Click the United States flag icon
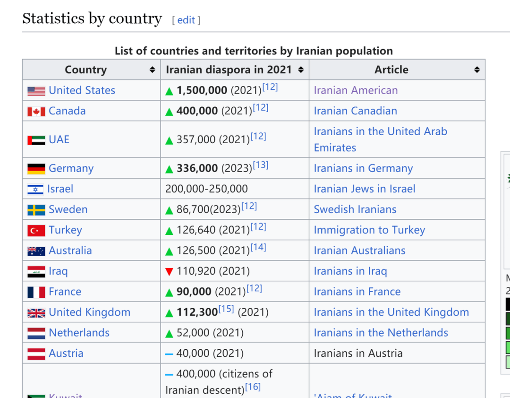 pos(36,91)
